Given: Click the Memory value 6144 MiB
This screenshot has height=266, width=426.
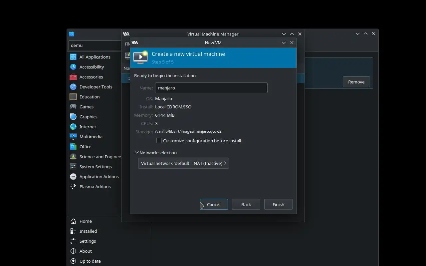Looking at the screenshot, I should click(165, 115).
